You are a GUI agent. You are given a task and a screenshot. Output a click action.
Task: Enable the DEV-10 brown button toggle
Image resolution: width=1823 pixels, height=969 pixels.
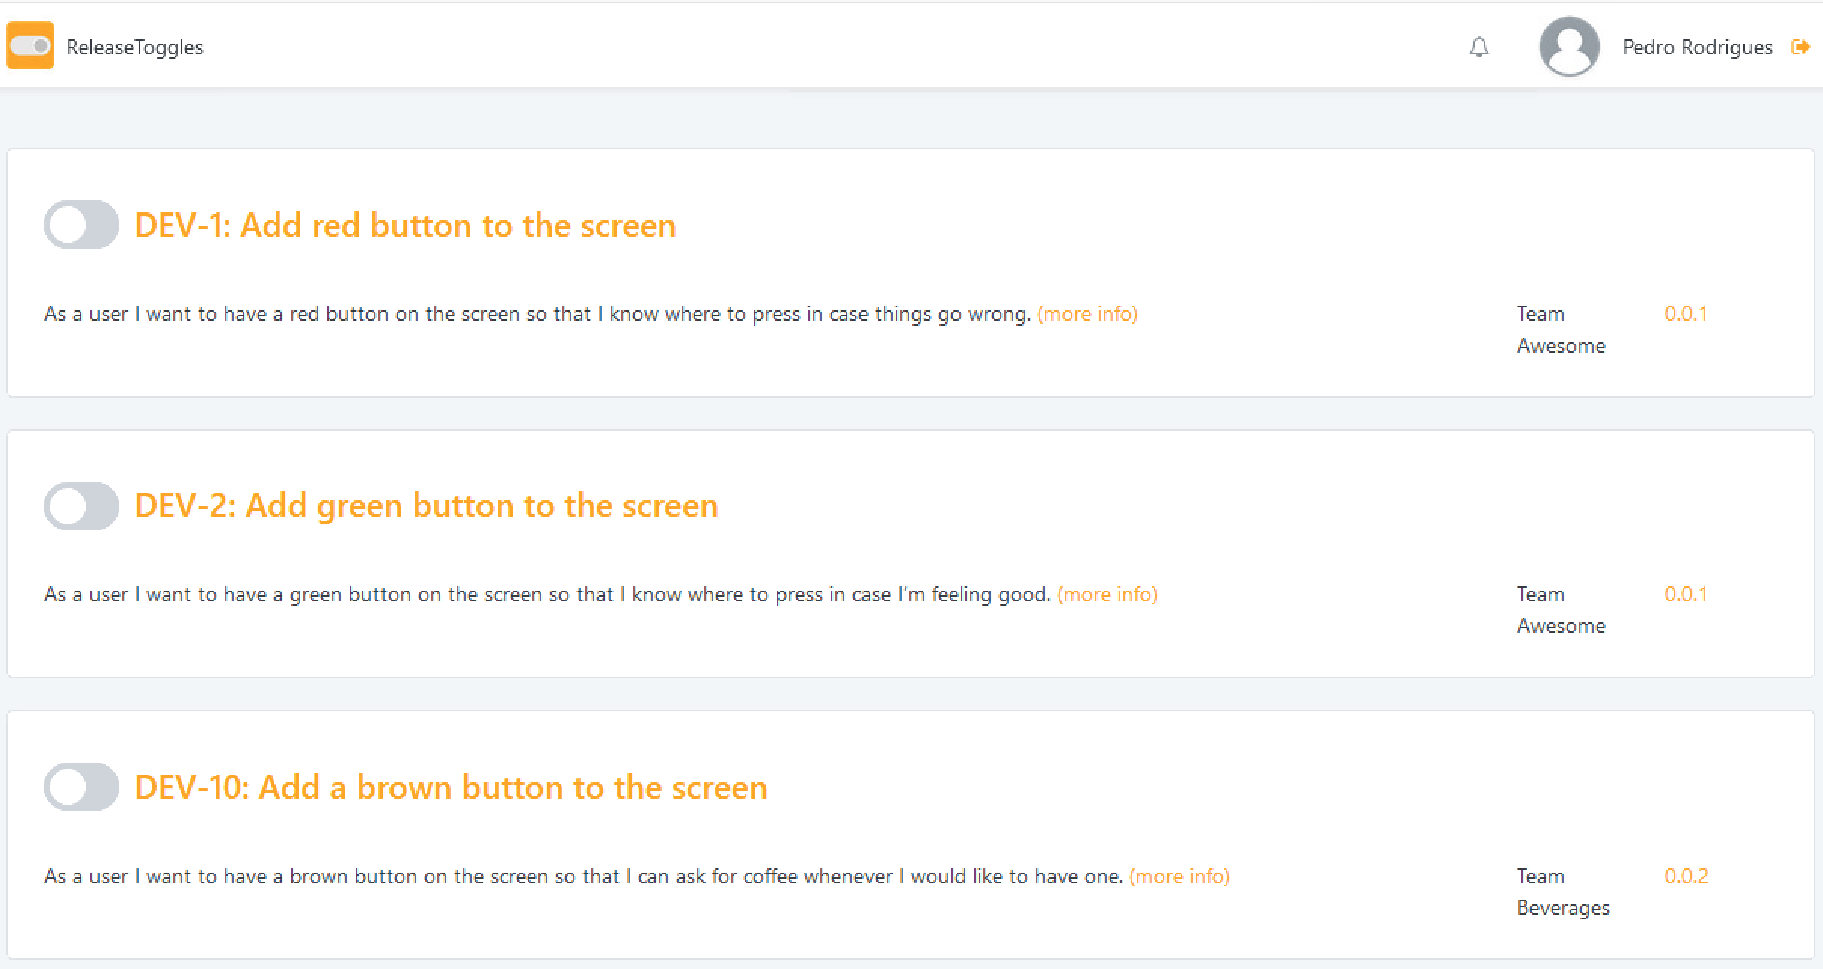point(81,787)
